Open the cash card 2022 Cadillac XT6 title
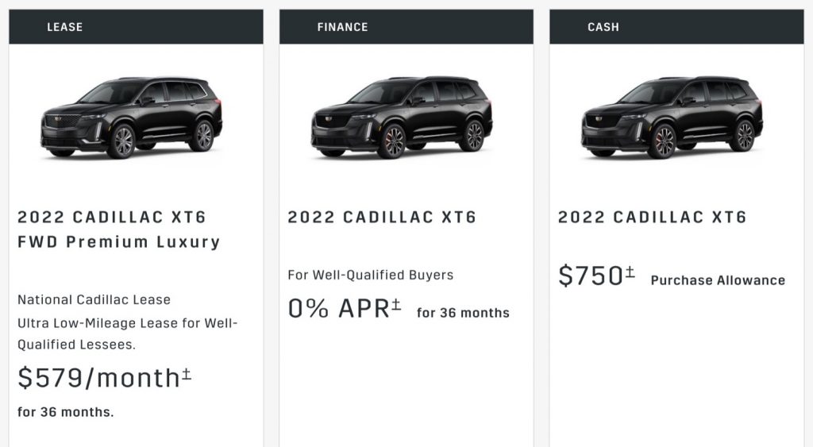Screen dimensions: 813x447 click(653, 217)
